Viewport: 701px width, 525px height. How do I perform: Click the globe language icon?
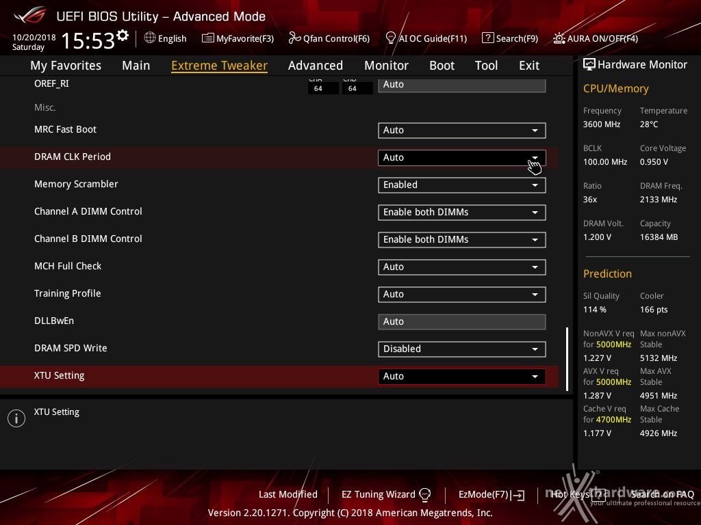point(150,38)
